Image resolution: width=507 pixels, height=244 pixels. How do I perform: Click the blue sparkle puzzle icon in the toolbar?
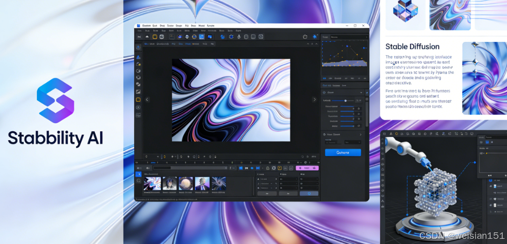(315, 36)
